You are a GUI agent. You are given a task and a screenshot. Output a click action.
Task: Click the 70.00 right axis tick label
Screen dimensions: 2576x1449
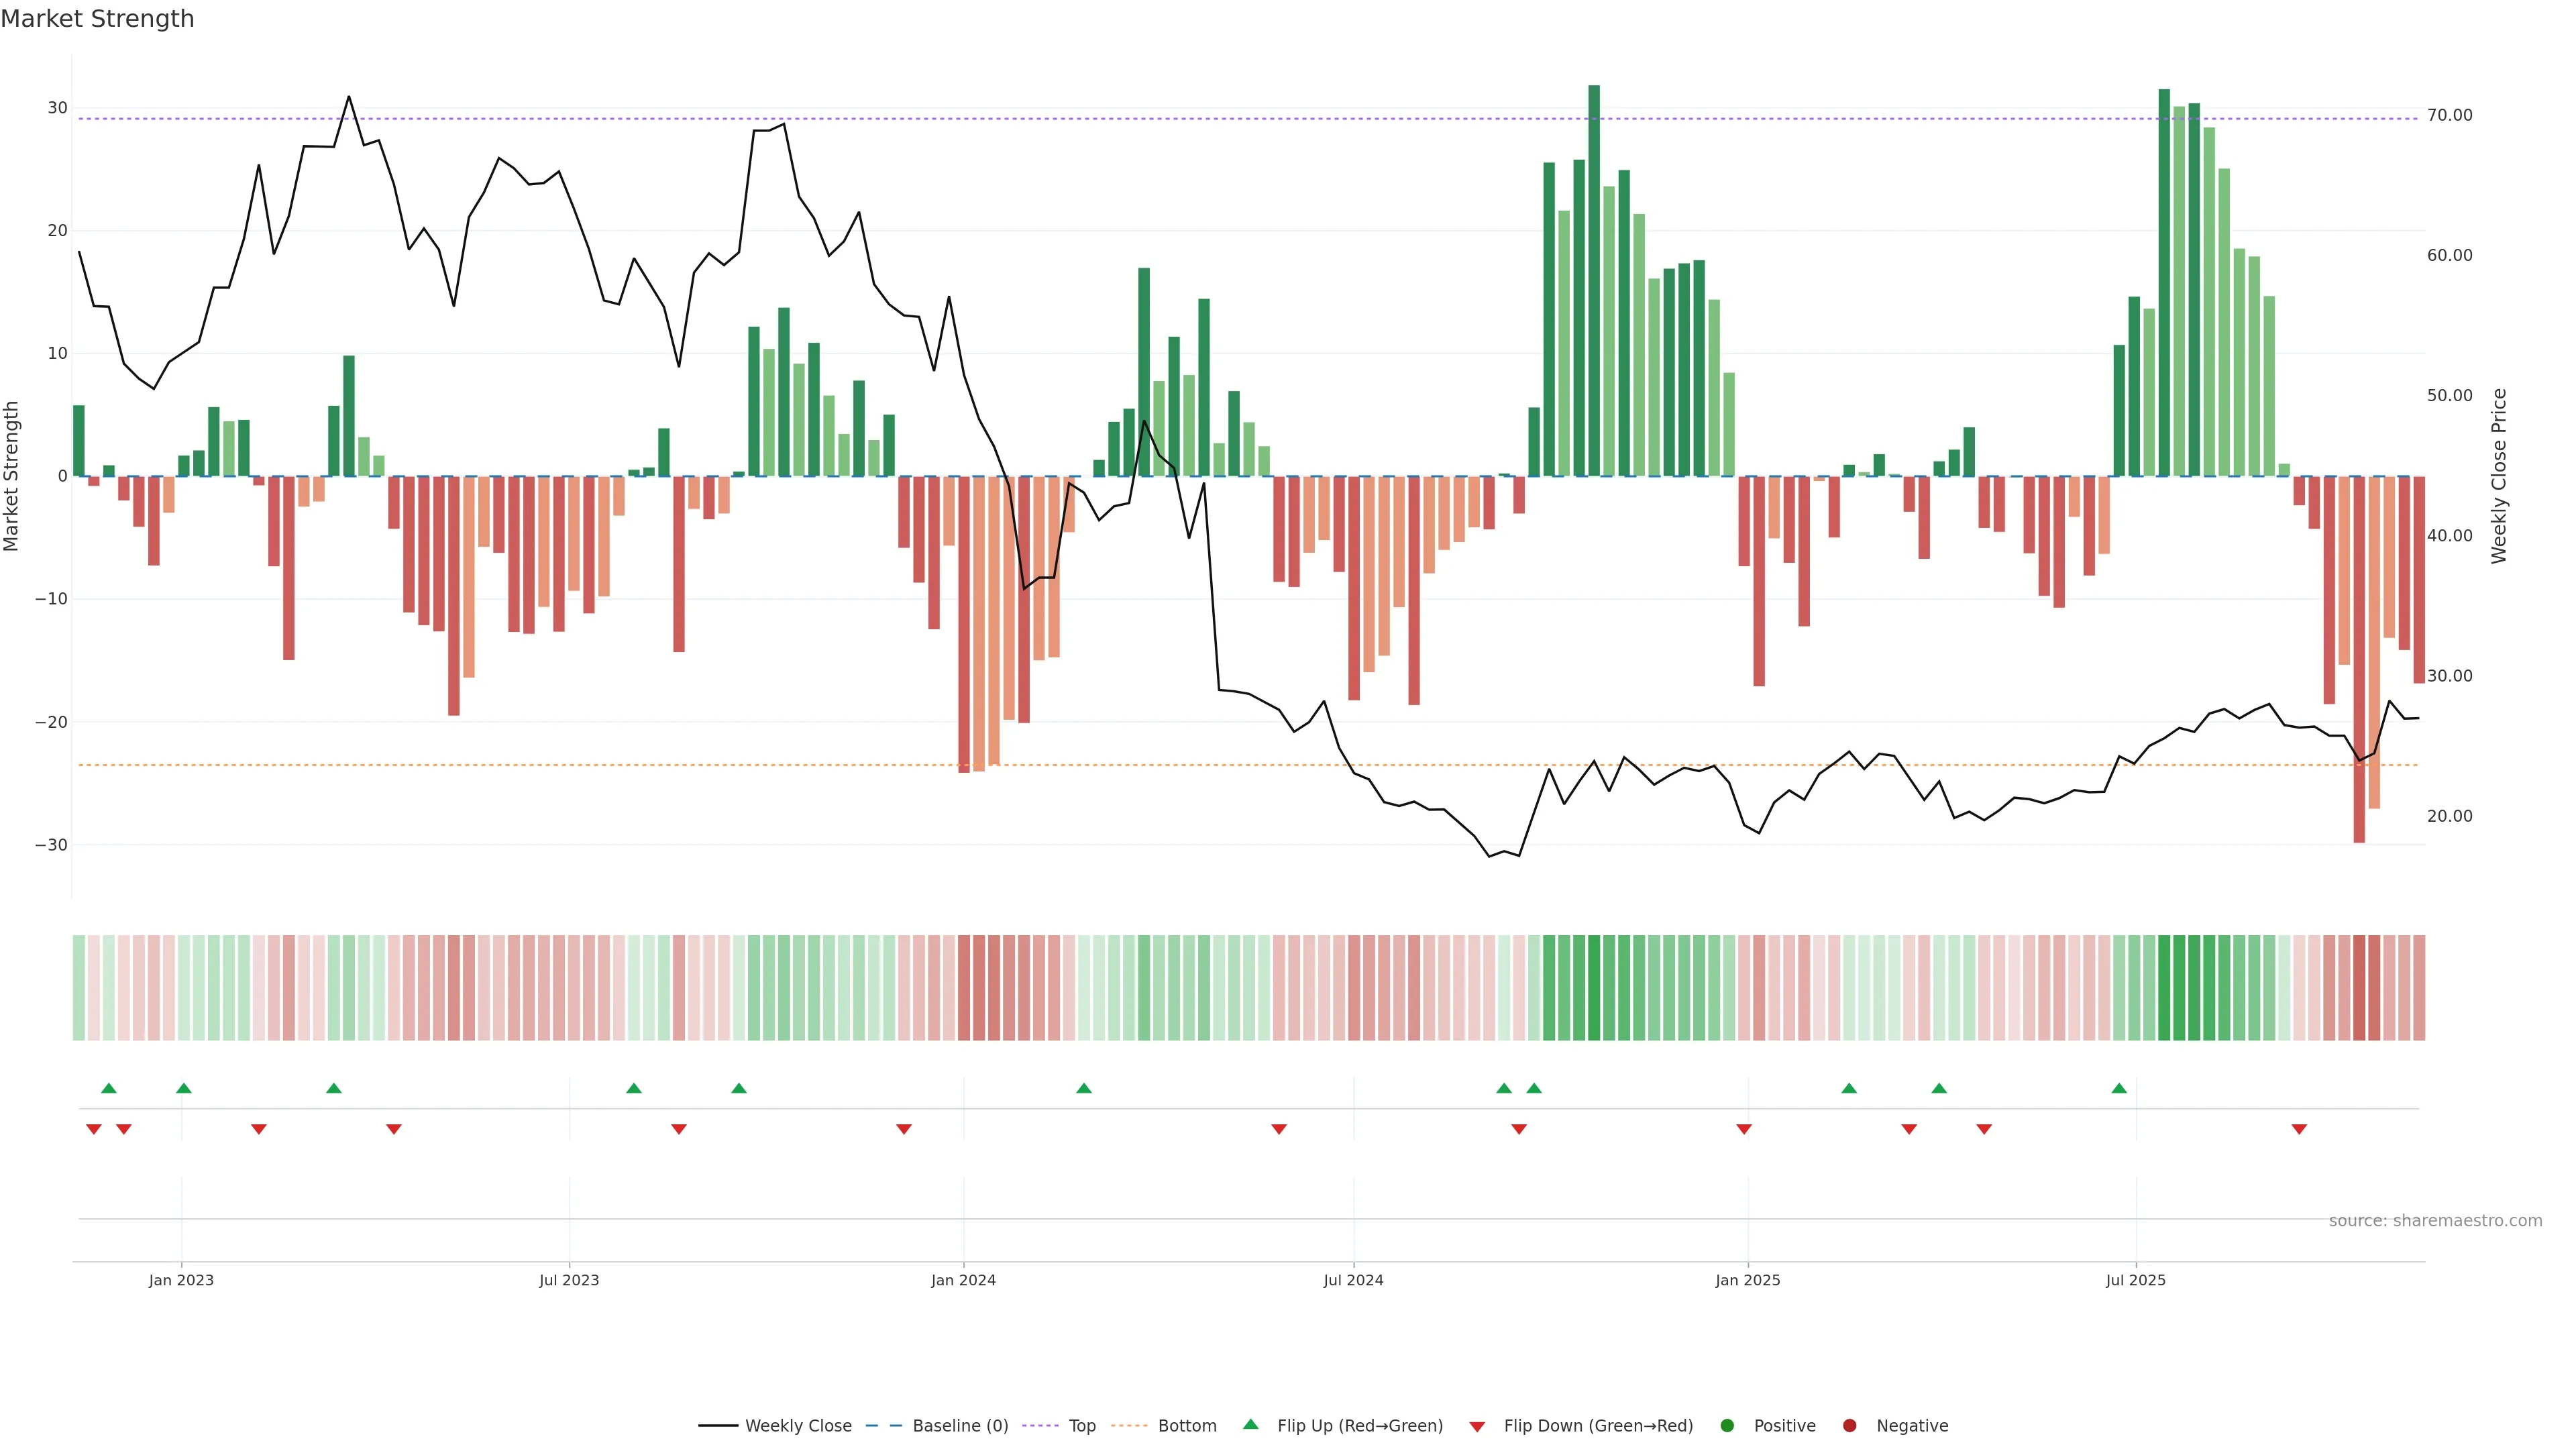(x=2449, y=115)
